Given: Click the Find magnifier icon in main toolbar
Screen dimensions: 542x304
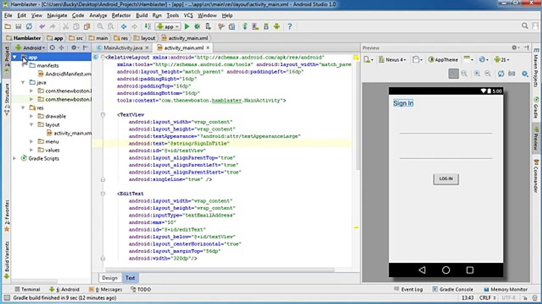Looking at the screenshot, I should point(100,27).
